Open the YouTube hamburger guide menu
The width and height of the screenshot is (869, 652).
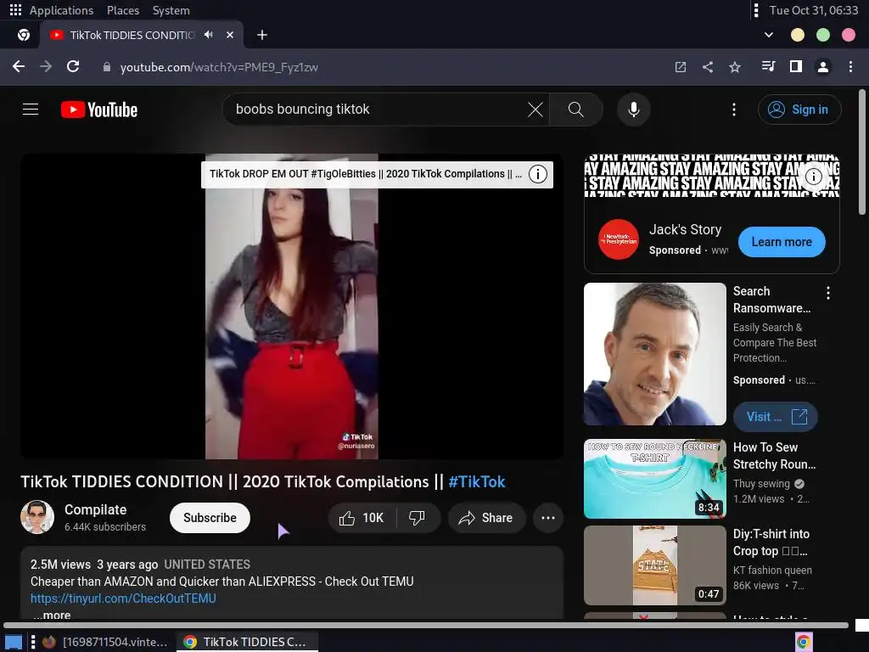pos(31,110)
